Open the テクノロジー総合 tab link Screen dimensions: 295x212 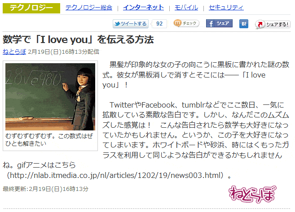coord(89,8)
